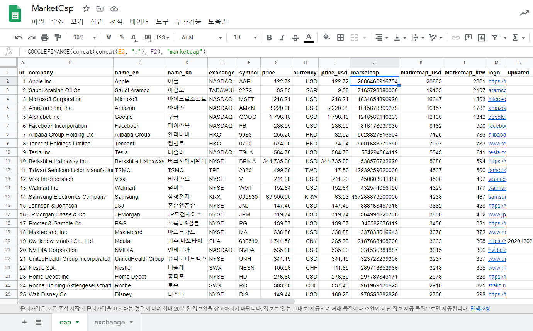The image size is (533, 331).
Task: Open Google Sheets home logo
Action: (15, 14)
